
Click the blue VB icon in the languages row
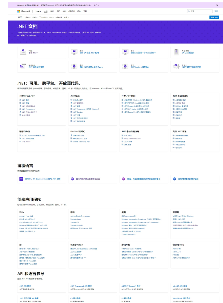[174, 179]
